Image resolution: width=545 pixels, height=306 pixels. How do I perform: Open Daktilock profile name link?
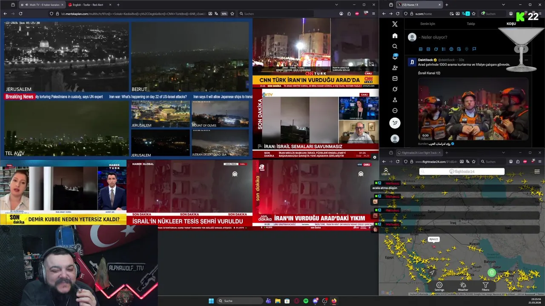[x=425, y=60]
